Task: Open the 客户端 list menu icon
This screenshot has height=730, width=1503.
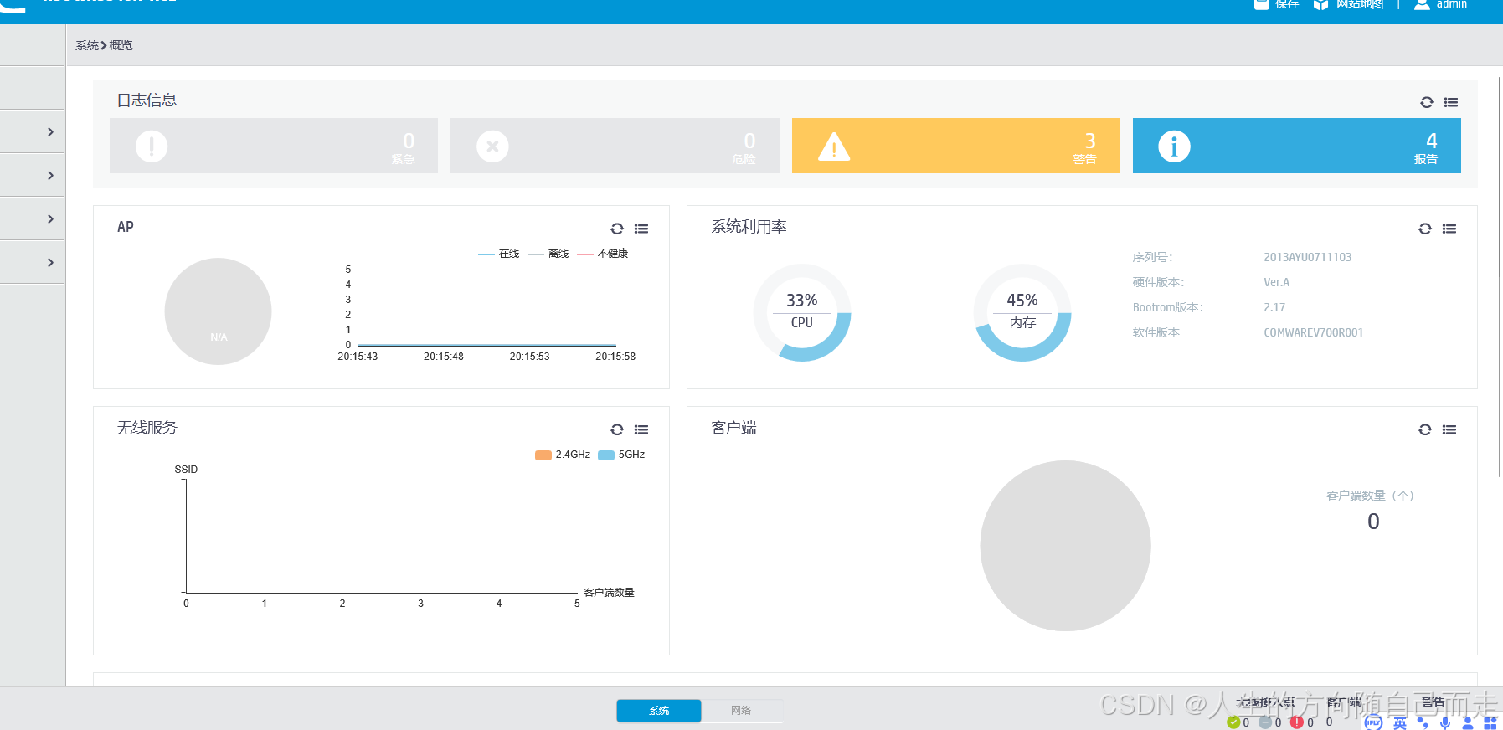Action: 1449,429
